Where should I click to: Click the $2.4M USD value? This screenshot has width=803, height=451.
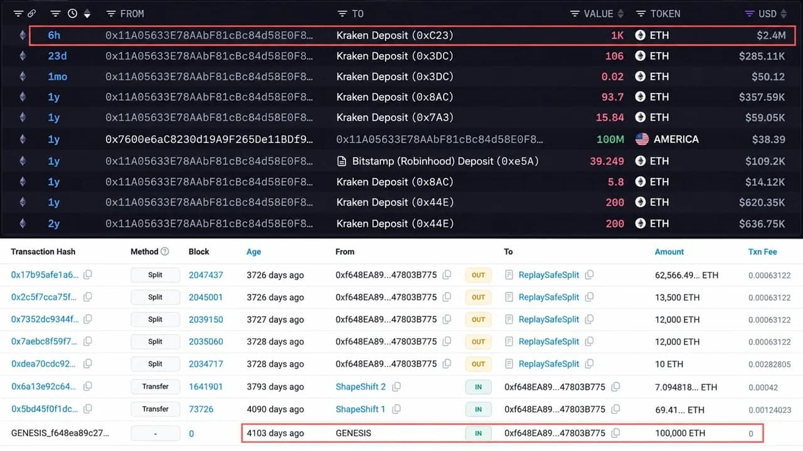coord(771,36)
